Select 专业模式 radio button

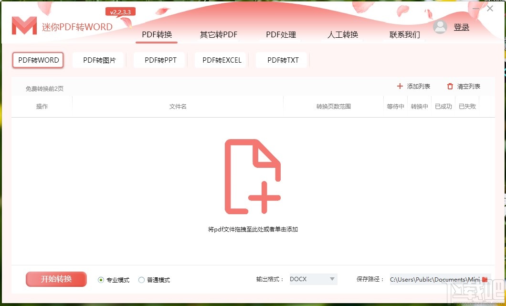[101, 280]
